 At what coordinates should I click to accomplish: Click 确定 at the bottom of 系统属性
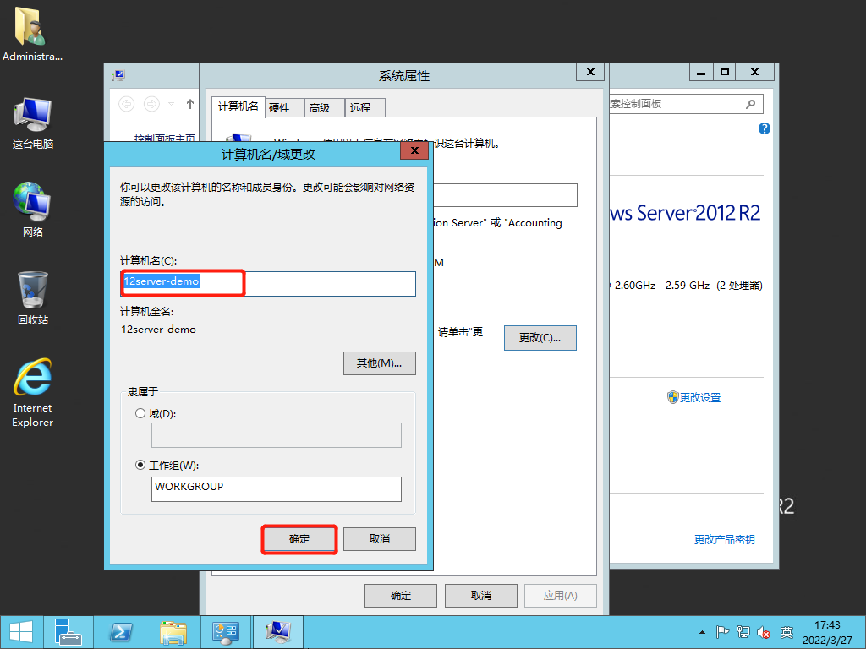[x=400, y=596]
